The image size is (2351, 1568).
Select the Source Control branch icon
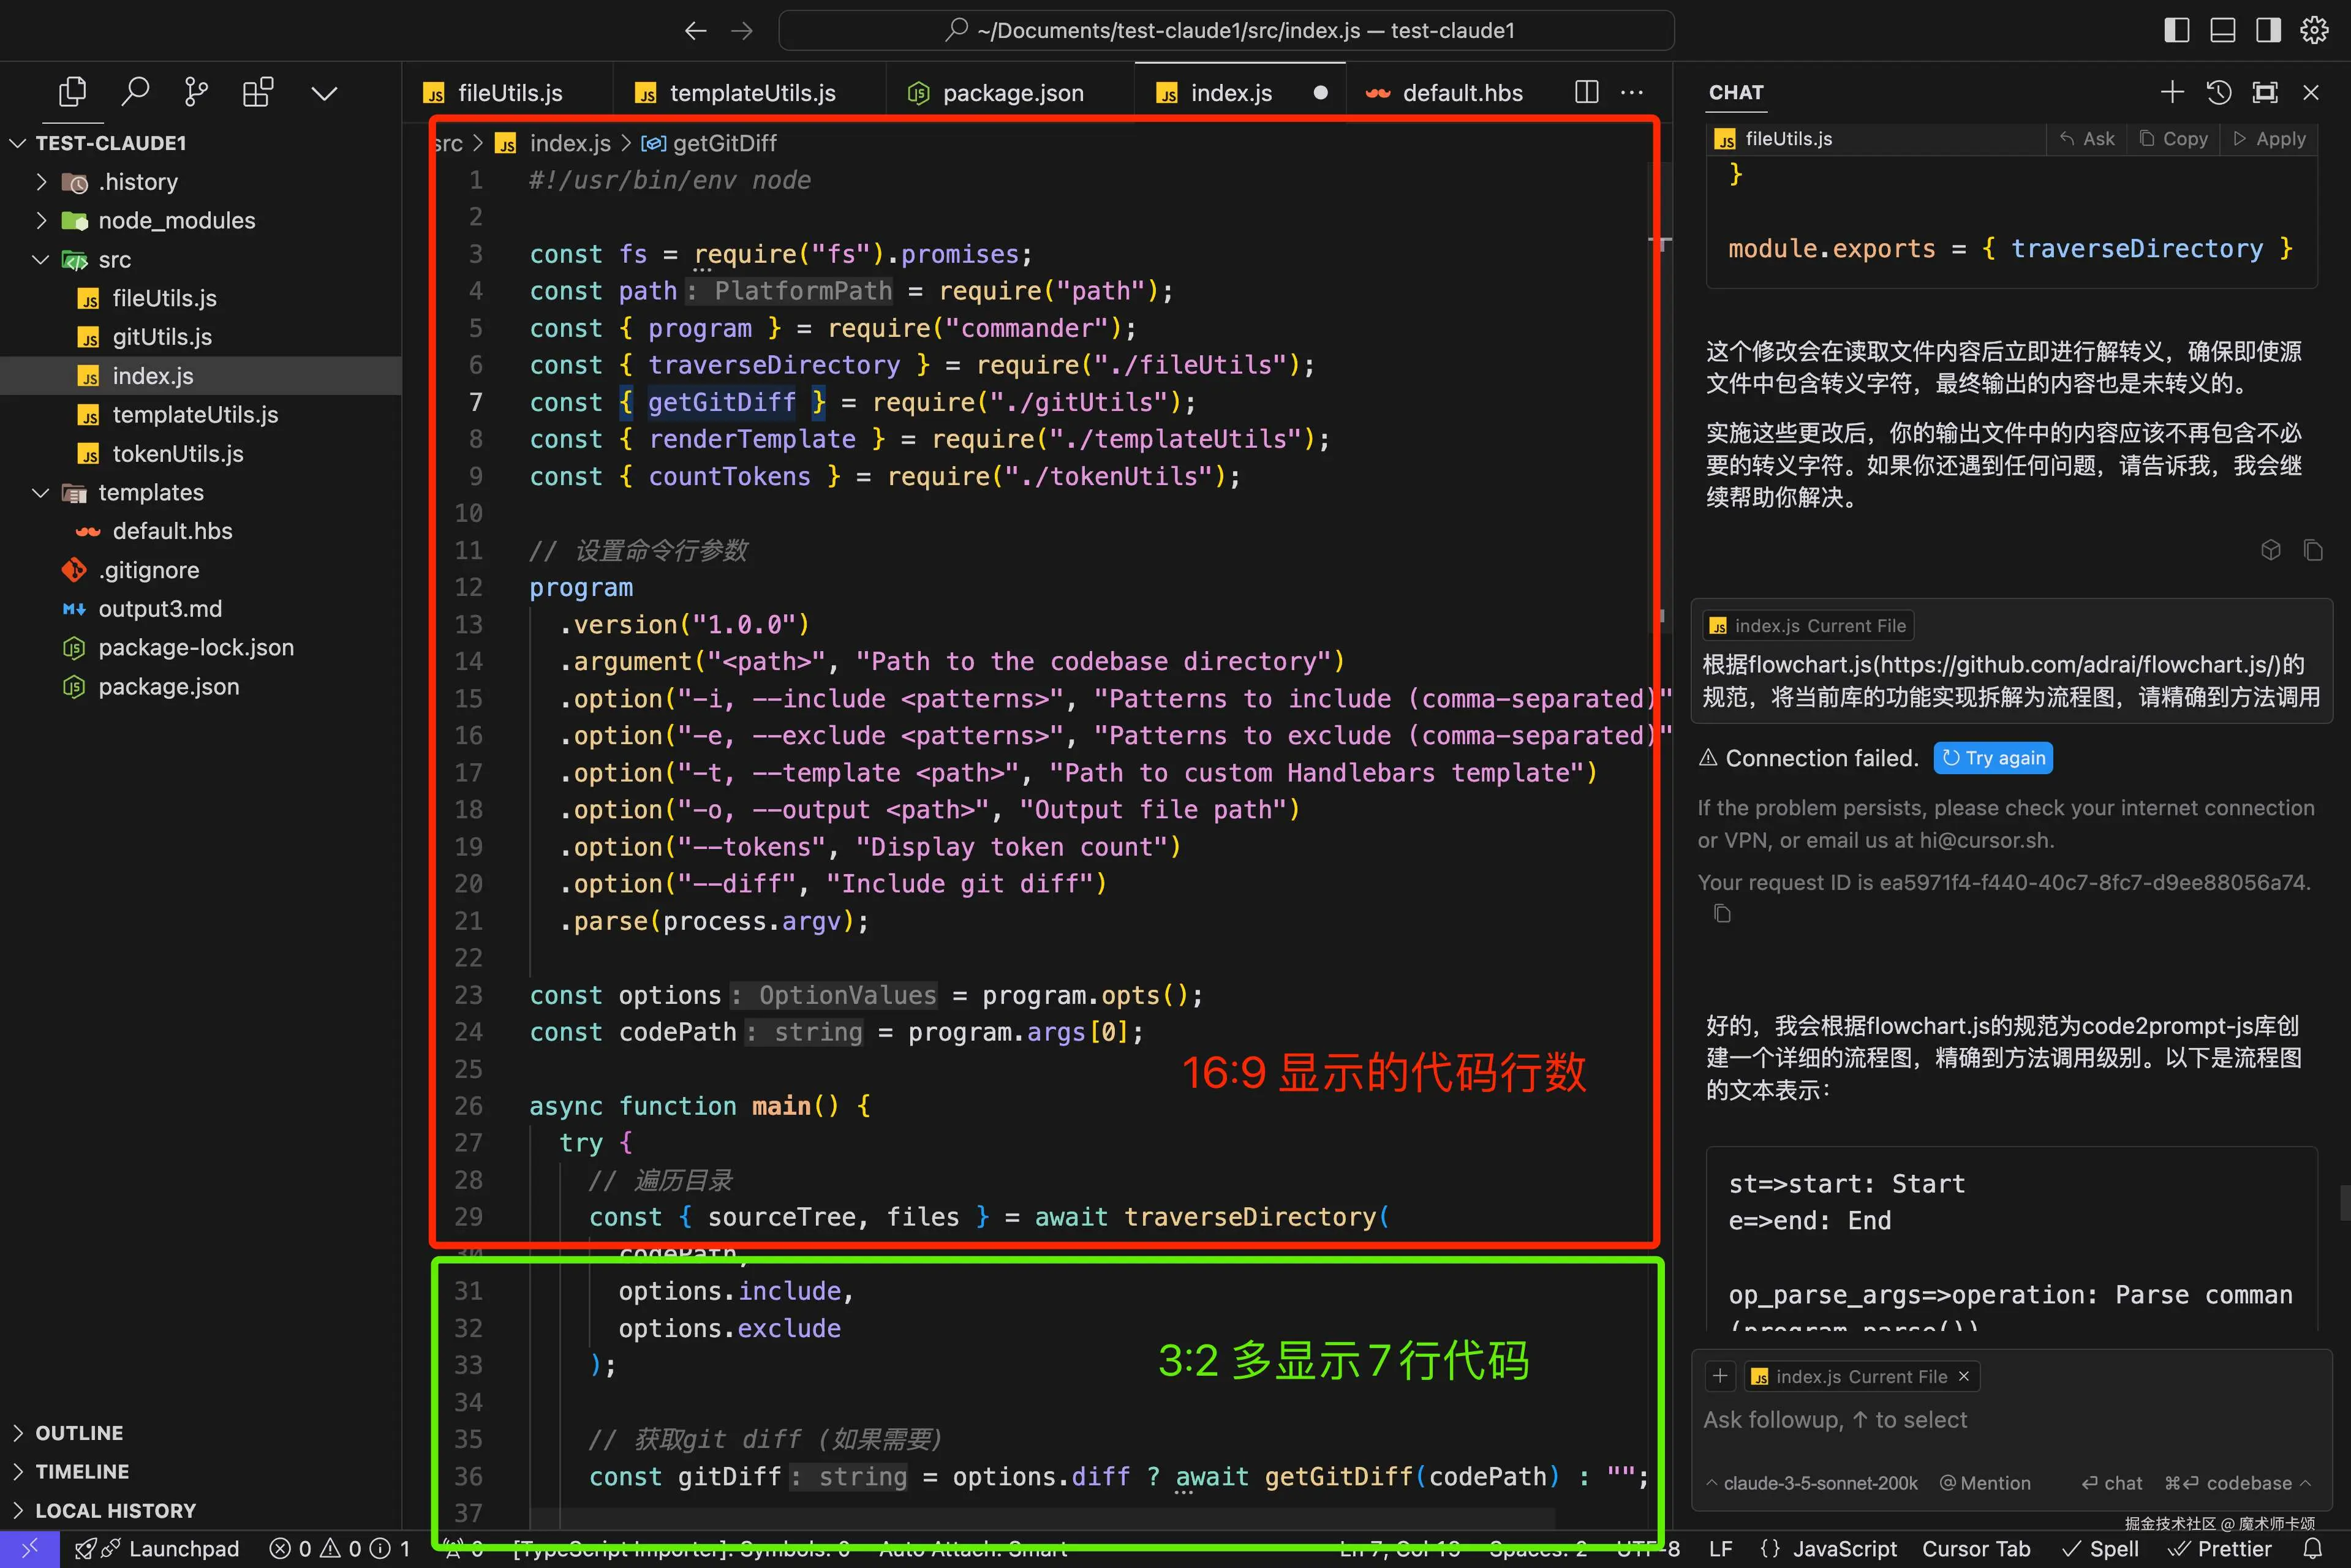195,91
